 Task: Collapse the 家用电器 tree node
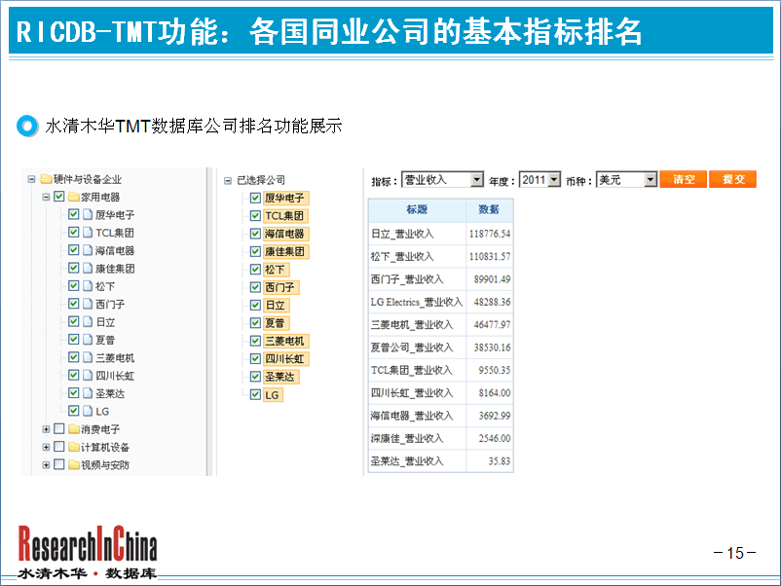46,198
